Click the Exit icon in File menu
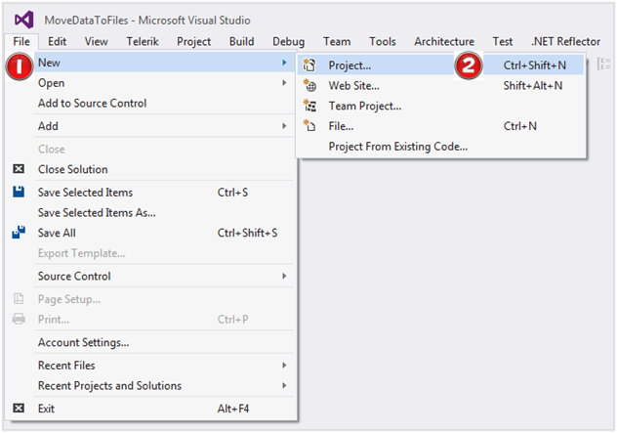The image size is (617, 433). (x=19, y=408)
